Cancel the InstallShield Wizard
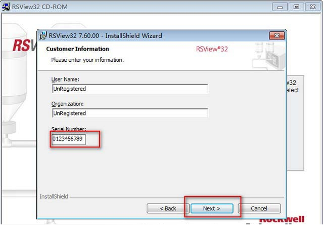The image size is (323, 233). (x=259, y=209)
